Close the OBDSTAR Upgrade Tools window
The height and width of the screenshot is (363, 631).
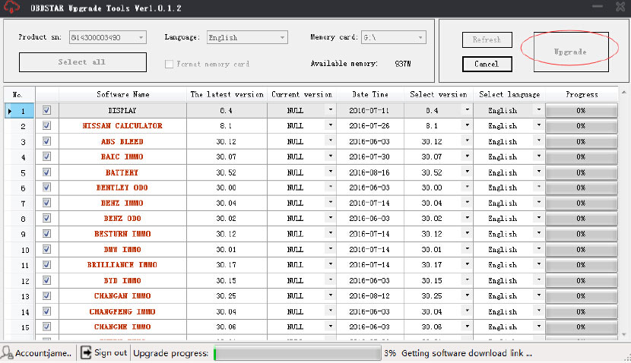pos(620,7)
